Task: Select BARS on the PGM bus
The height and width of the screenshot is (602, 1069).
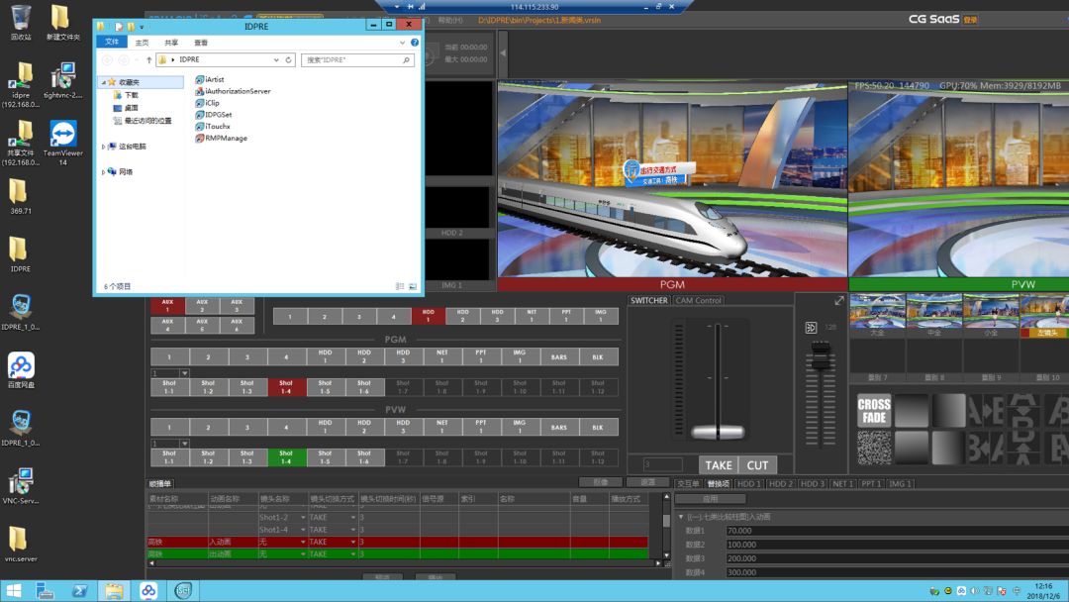Action: [559, 357]
